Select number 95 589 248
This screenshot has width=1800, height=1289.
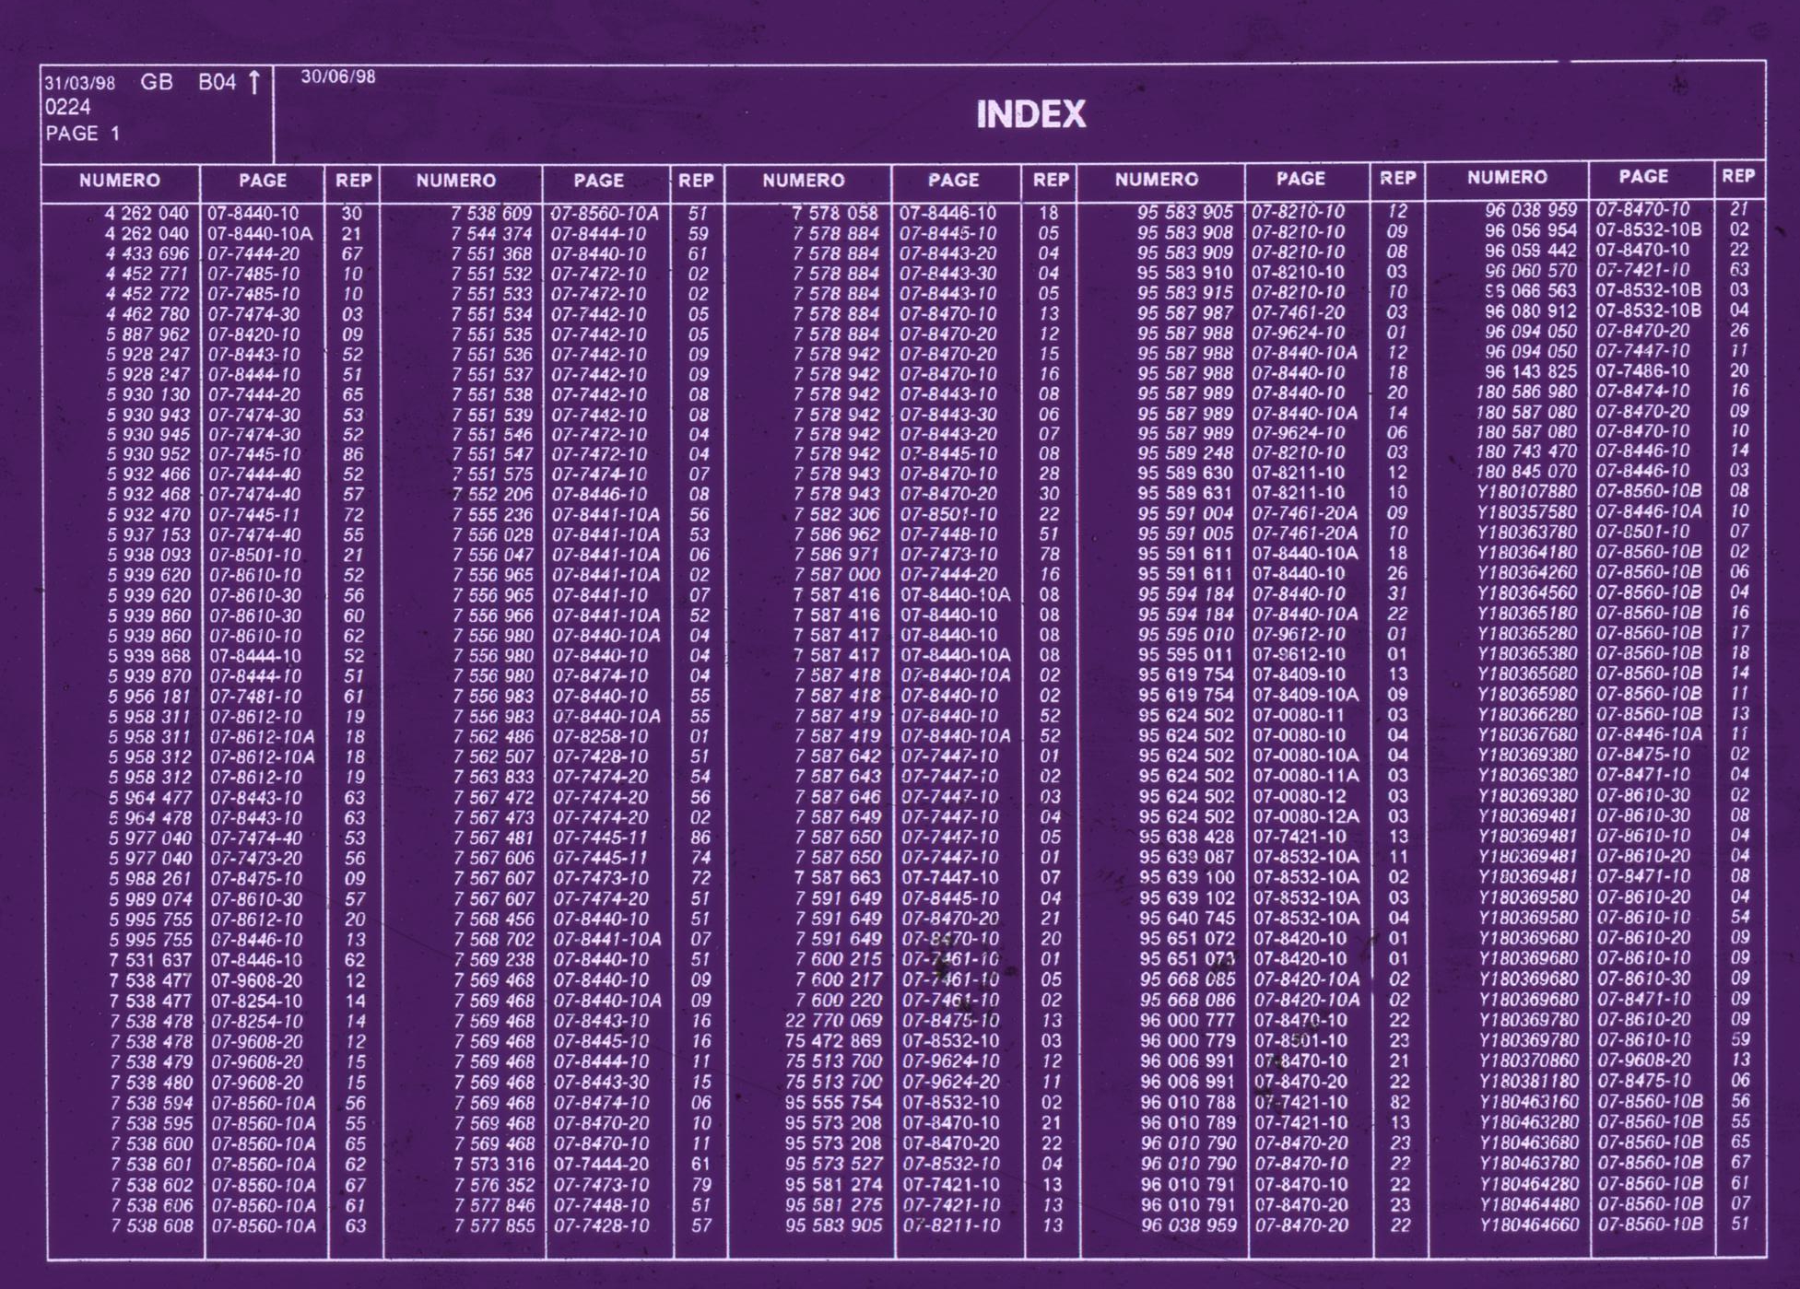tap(1185, 452)
